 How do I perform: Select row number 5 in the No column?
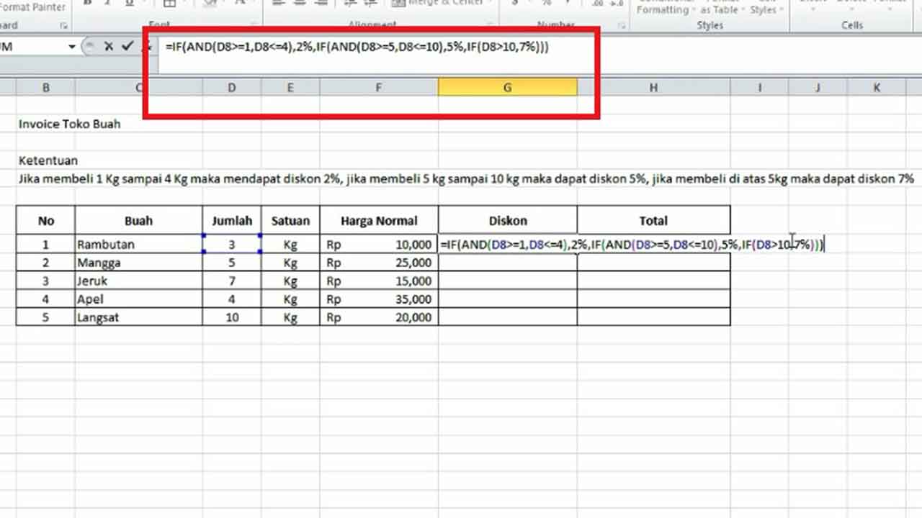click(x=45, y=317)
